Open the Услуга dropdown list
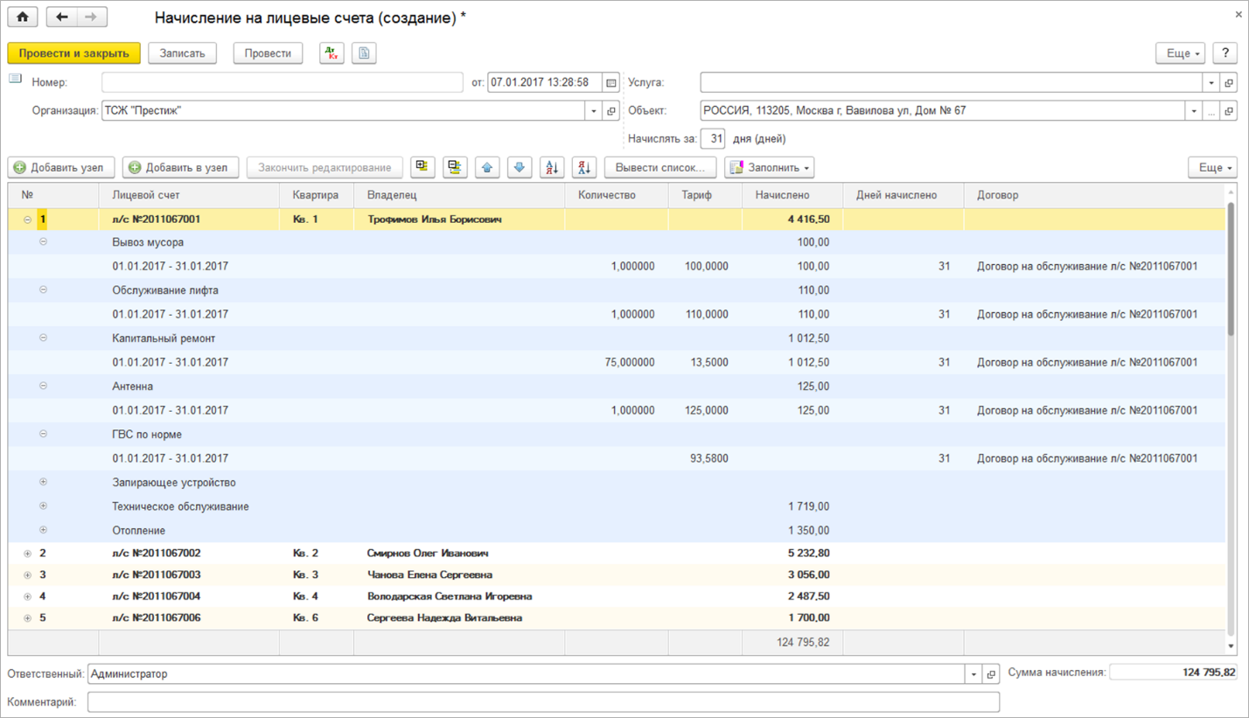Image resolution: width=1249 pixels, height=718 pixels. click(x=1211, y=83)
